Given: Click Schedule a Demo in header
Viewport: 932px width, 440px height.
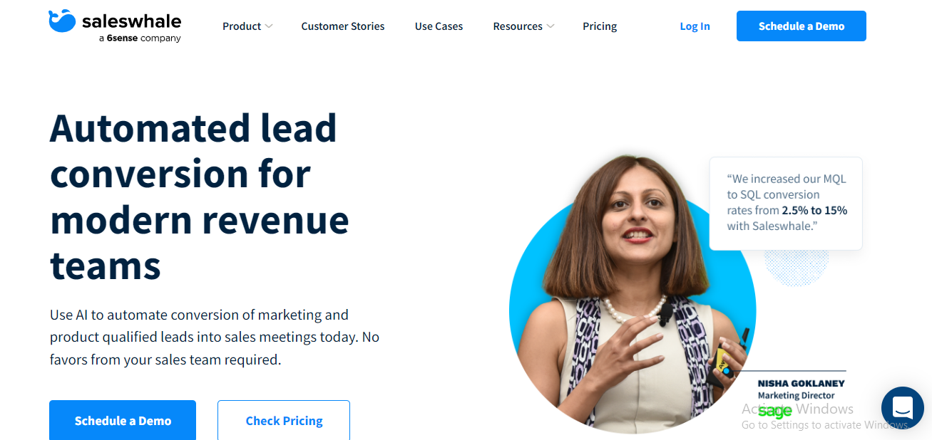Looking at the screenshot, I should tap(802, 26).
